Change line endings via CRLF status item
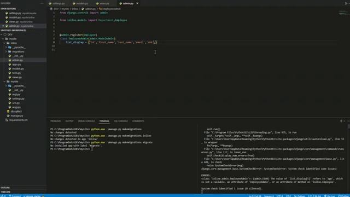This screenshot has height=197, width=350. coord(288,196)
